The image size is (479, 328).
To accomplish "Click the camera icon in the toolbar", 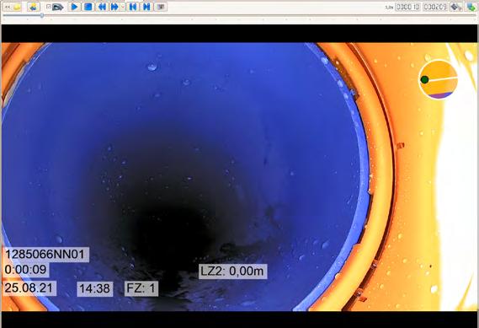I will (x=57, y=7).
